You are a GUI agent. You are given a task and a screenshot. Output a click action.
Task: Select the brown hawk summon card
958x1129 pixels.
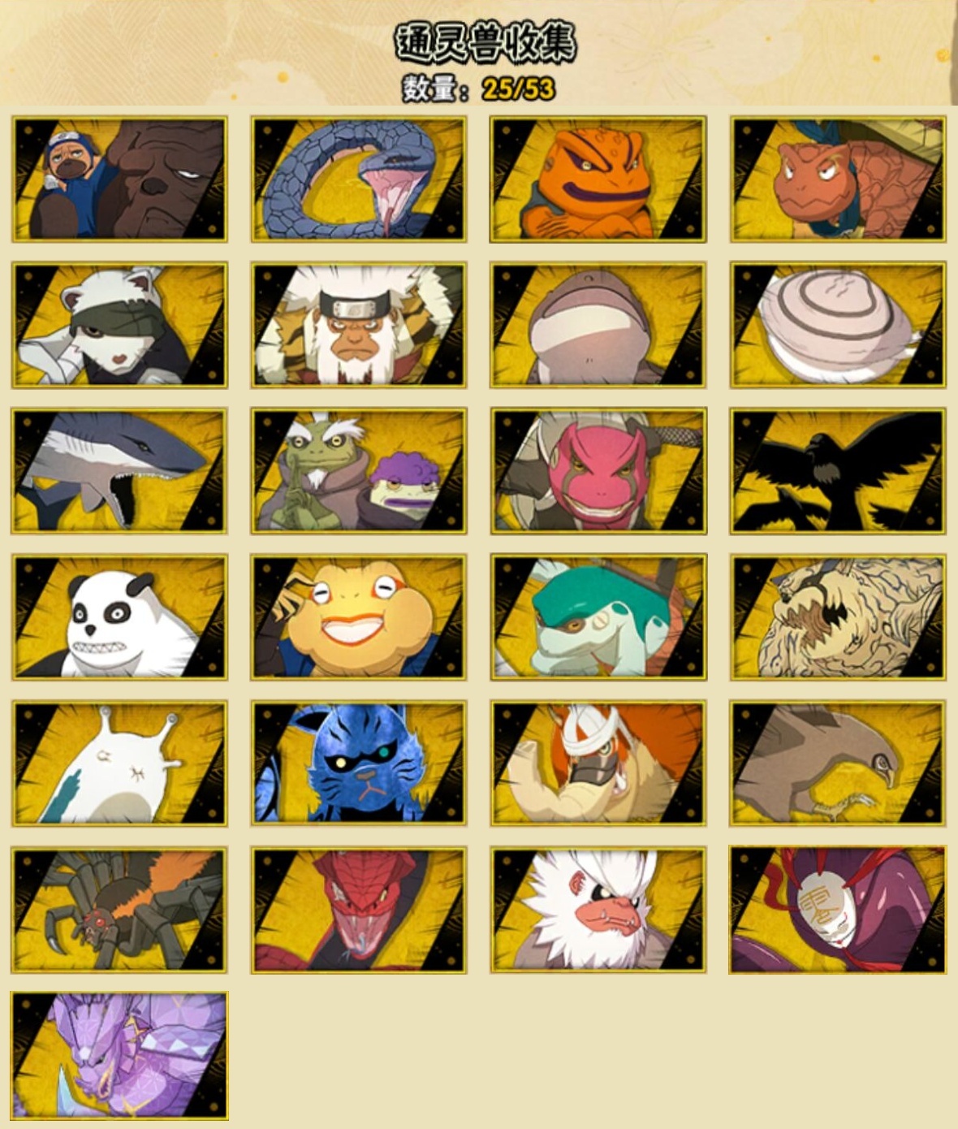[838, 763]
